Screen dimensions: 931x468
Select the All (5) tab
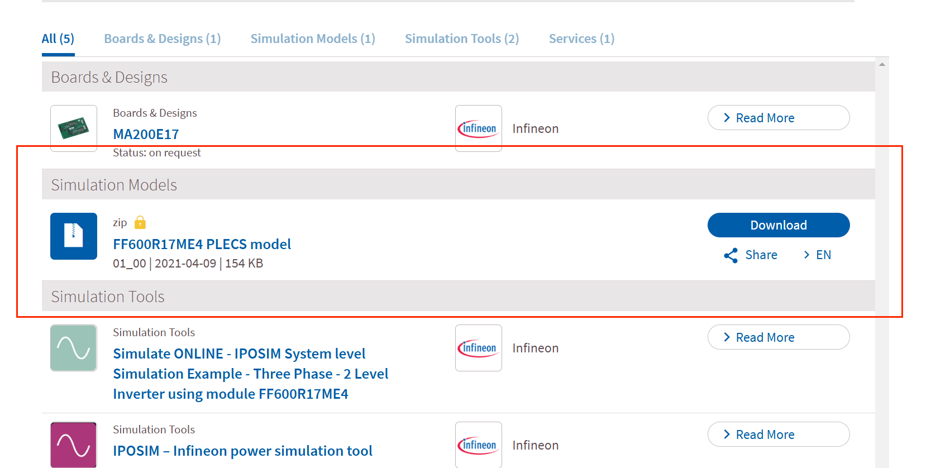point(58,39)
